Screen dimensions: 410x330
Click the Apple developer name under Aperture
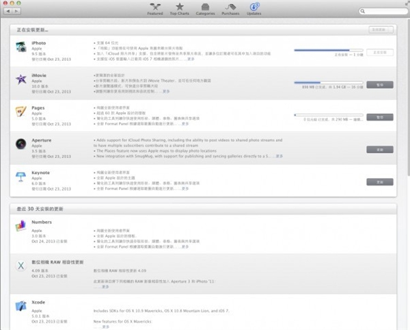[x=37, y=146]
